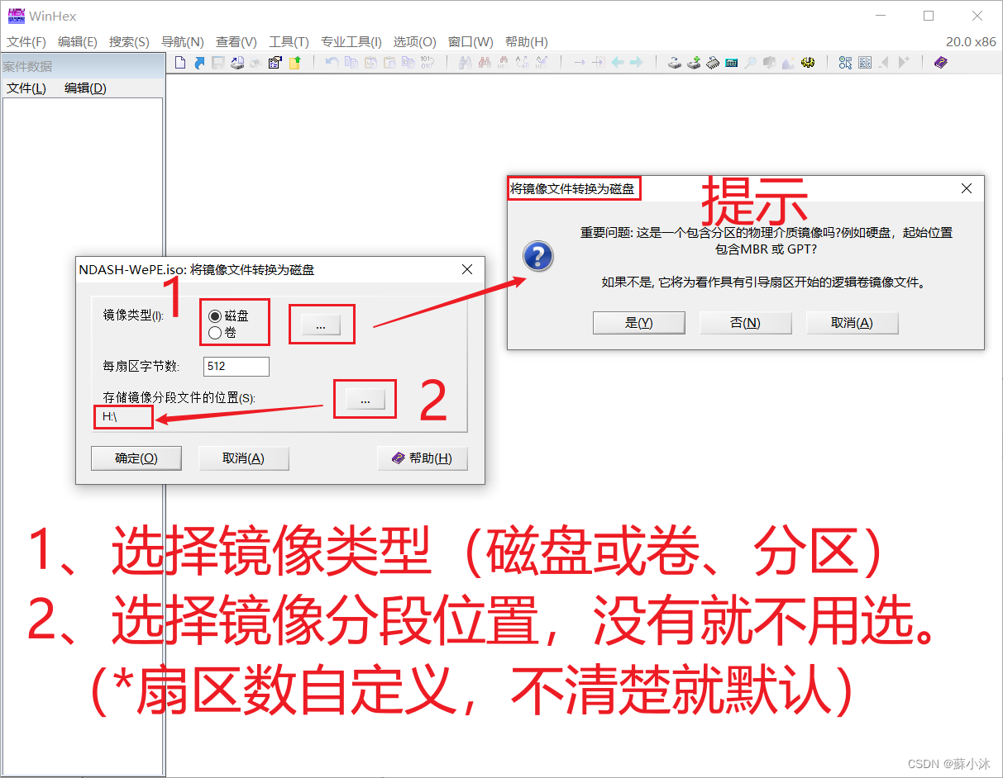Click the grey binoculars Find Text icon

466,63
